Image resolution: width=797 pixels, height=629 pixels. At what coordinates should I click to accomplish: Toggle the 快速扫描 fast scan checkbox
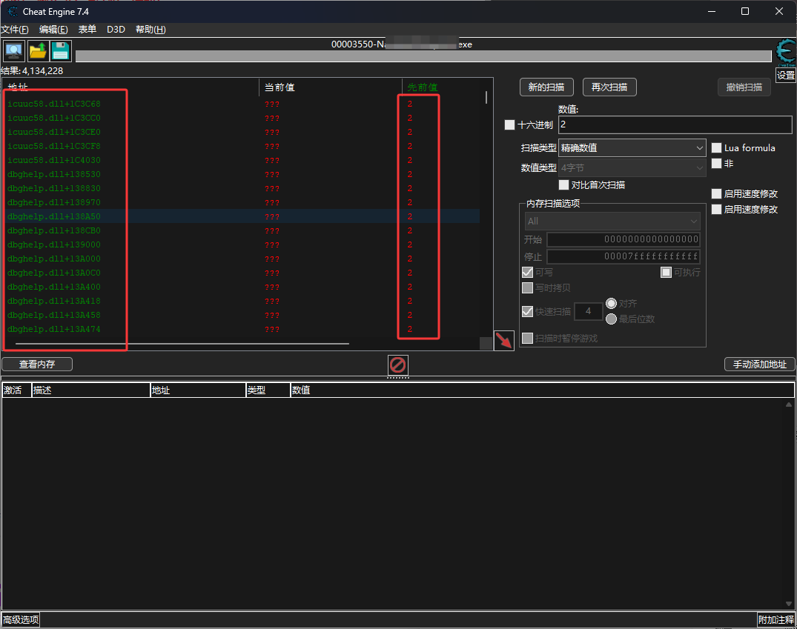pyautogui.click(x=527, y=311)
